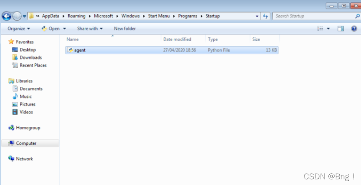Open Programs breadcrumb segment

[x=188, y=16]
